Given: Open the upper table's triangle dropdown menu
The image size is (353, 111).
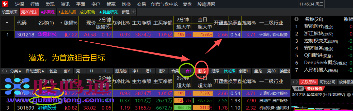Looking at the screenshot, I should click(7, 23).
